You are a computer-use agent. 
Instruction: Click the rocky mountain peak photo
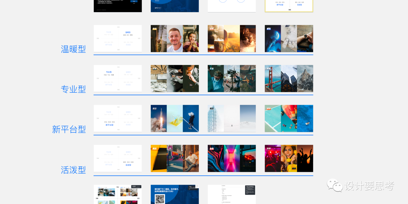pos(305,79)
